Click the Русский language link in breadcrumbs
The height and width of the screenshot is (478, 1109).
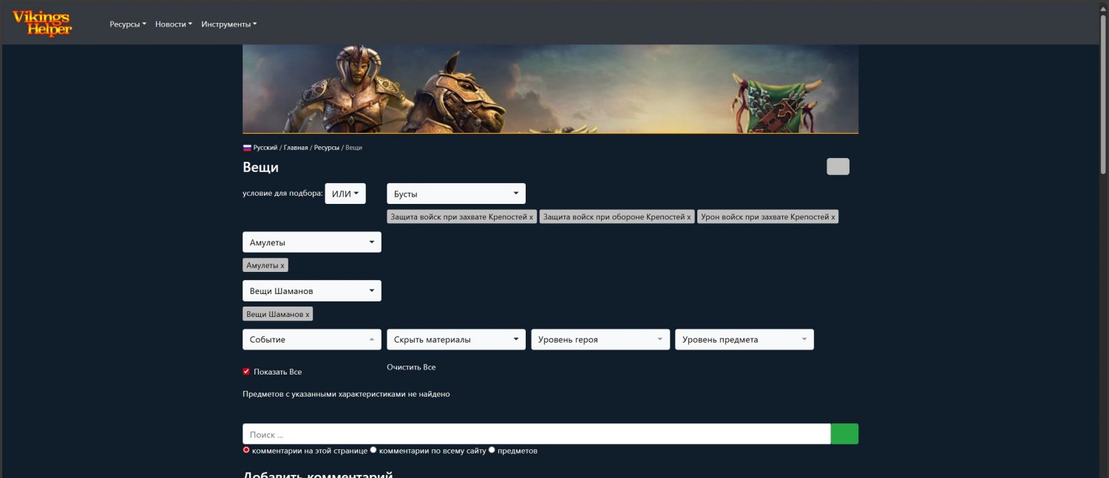[x=265, y=148]
